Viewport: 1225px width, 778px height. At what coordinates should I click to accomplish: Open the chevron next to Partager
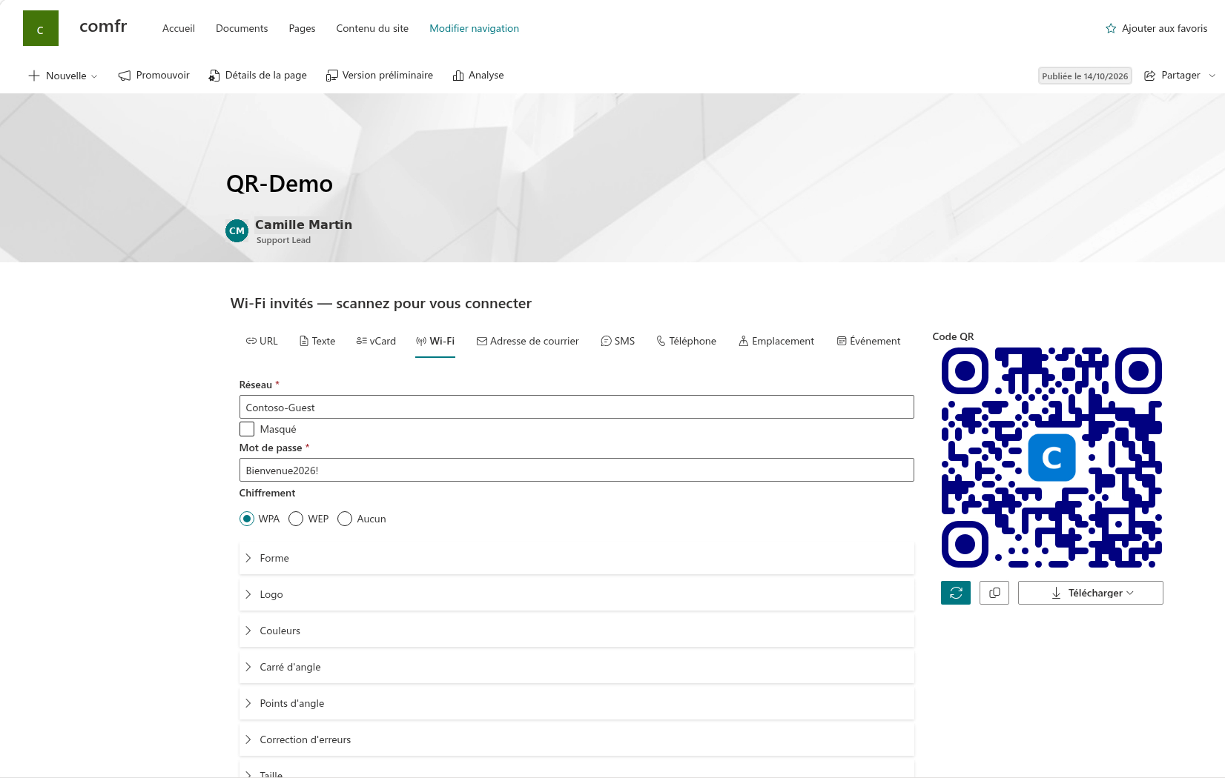[1212, 76]
